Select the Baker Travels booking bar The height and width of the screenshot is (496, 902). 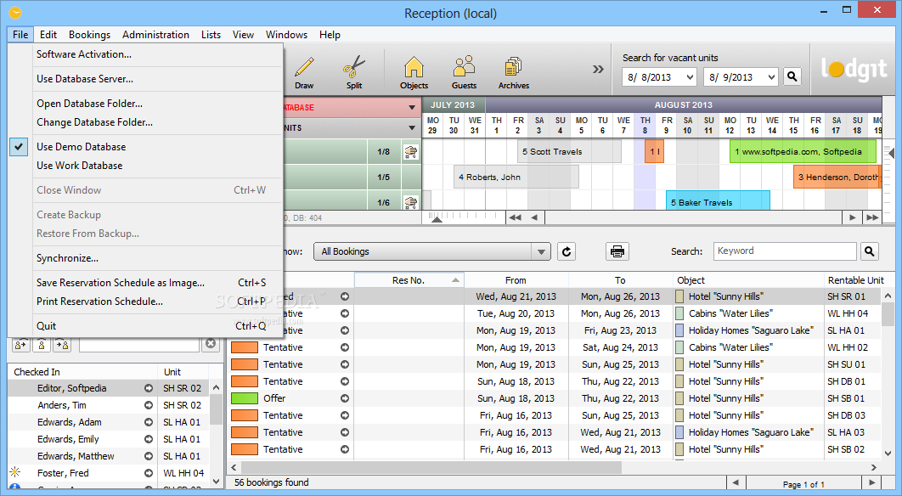click(718, 201)
